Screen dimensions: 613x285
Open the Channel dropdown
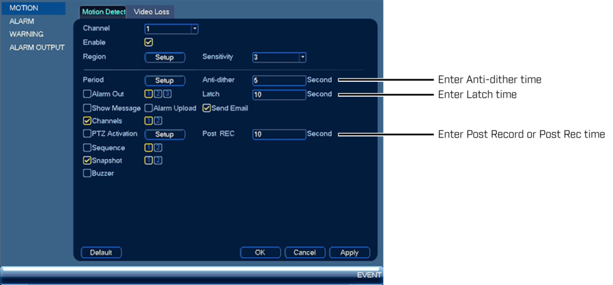[x=171, y=29]
